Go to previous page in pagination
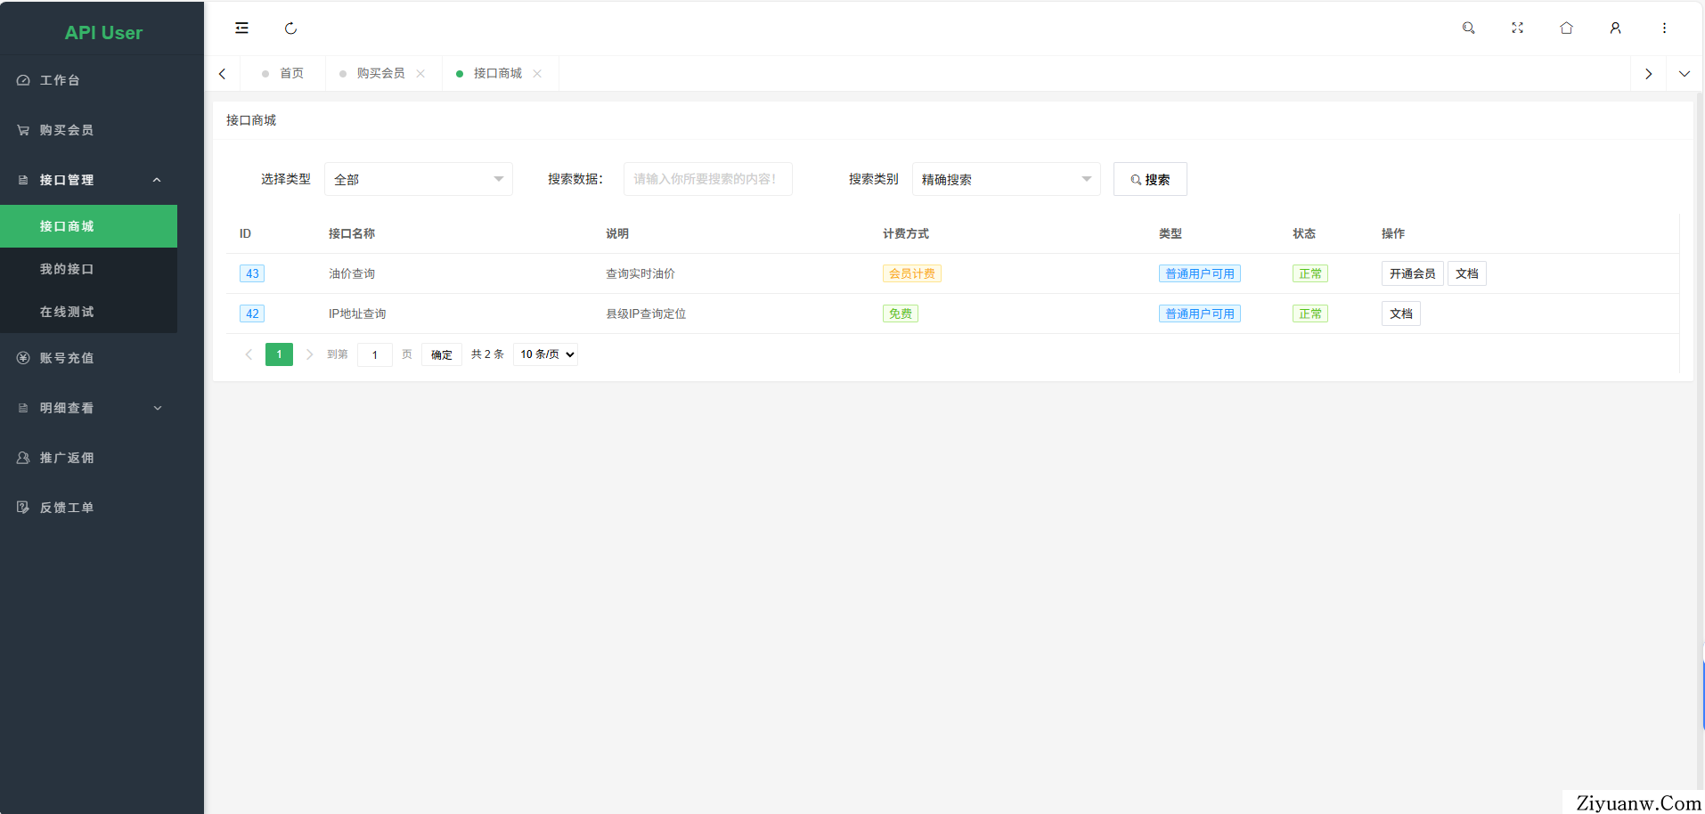 [x=249, y=354]
